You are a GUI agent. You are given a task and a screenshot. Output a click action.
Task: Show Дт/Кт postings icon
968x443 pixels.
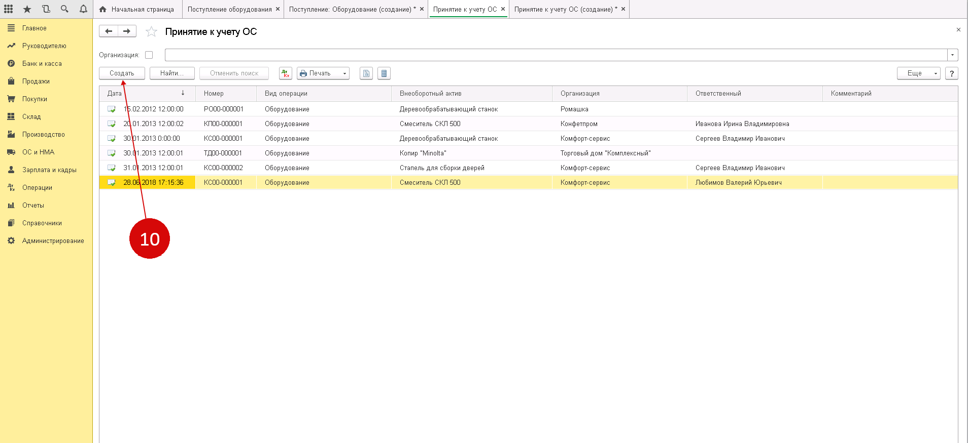coord(286,73)
